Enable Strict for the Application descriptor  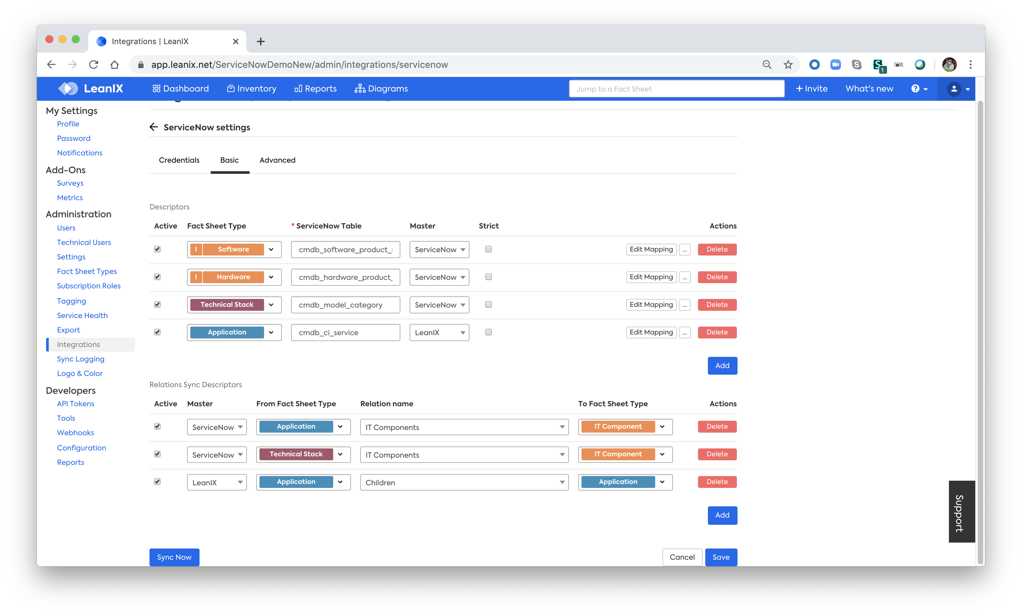488,332
